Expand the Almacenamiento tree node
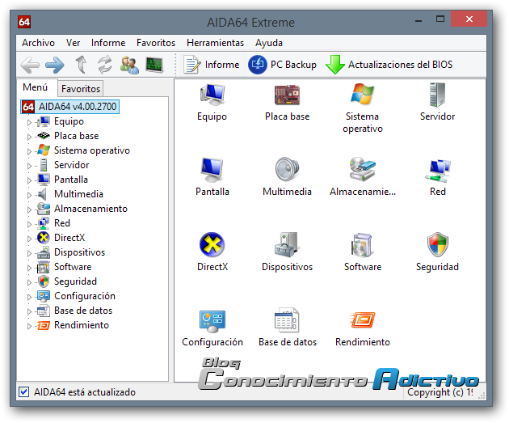The height and width of the screenshot is (423, 509). tap(29, 209)
